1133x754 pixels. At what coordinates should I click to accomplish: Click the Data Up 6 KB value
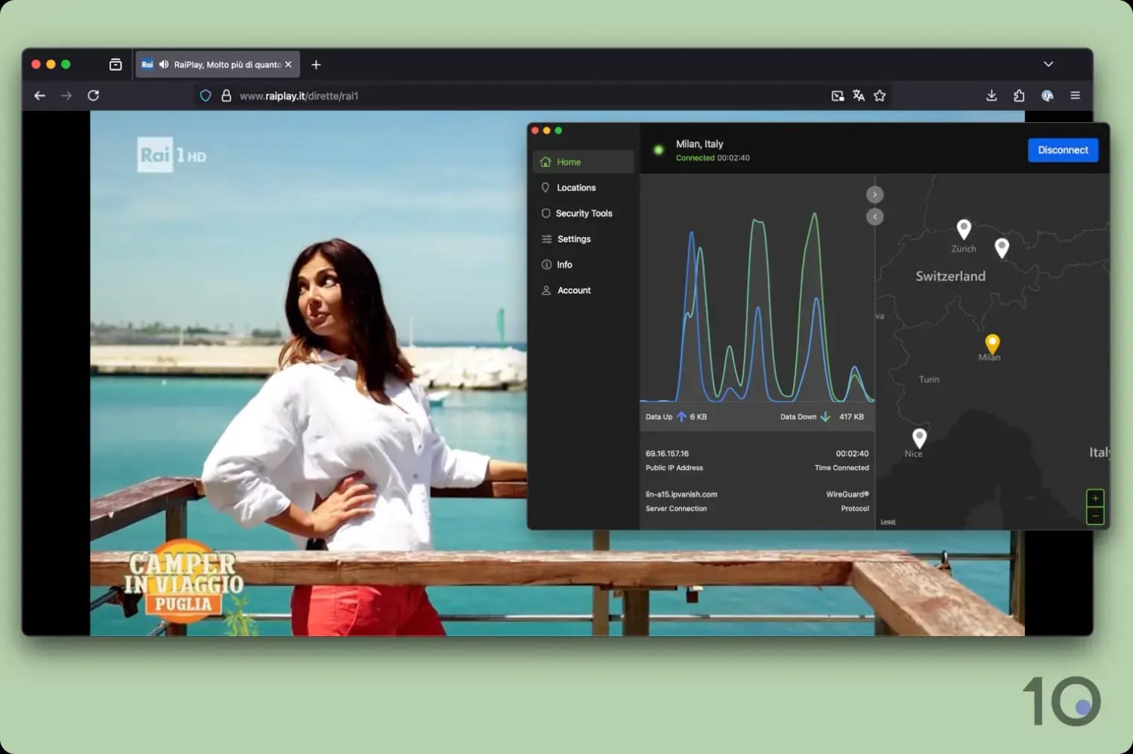tap(699, 417)
